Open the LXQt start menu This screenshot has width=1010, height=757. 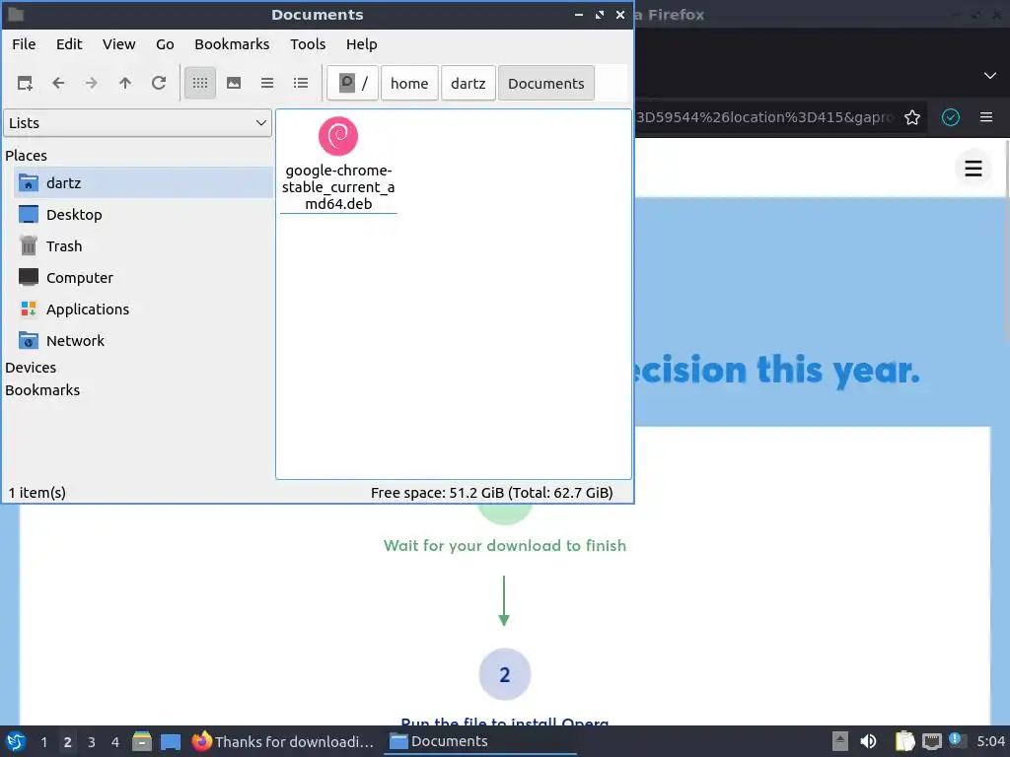[x=16, y=741]
